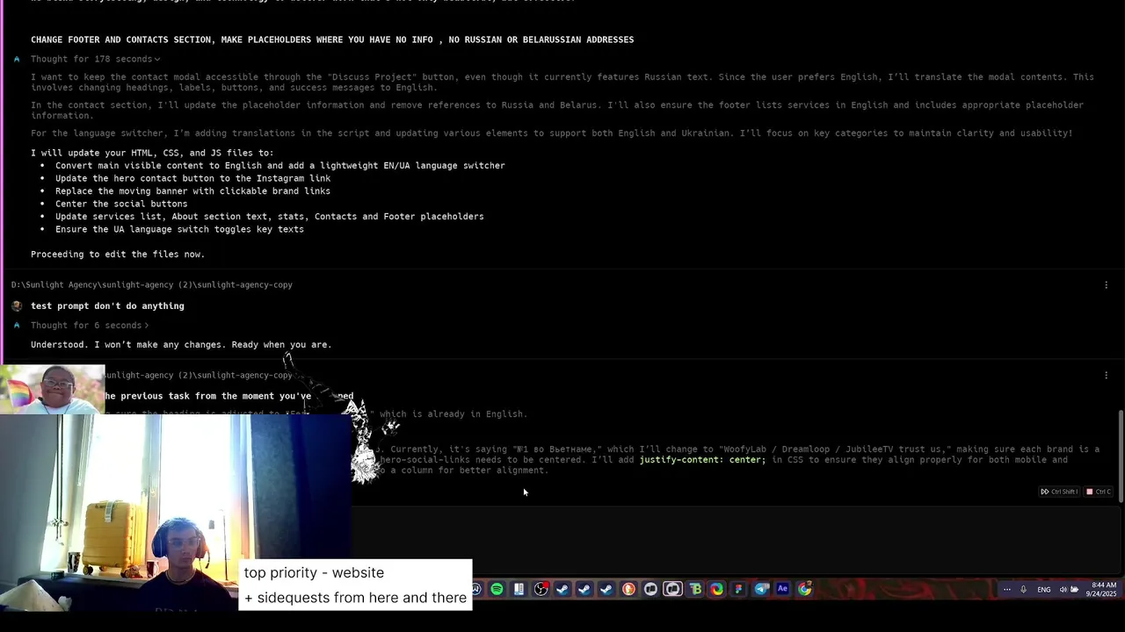Click '+ sidequests from here and there' text
1125x632 pixels.
[355, 598]
